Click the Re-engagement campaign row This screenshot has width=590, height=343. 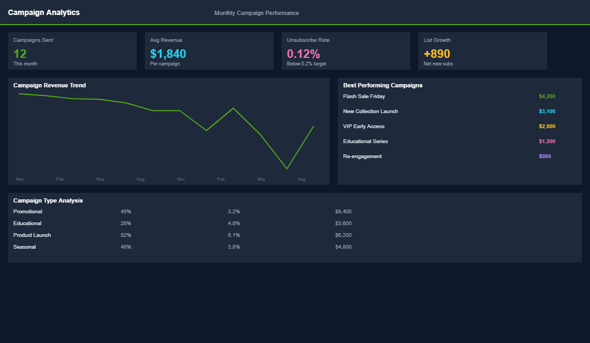362,156
